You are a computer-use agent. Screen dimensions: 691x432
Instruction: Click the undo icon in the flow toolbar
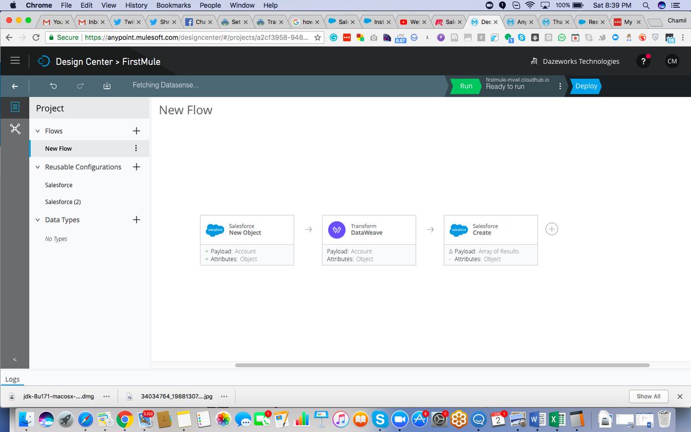53,85
